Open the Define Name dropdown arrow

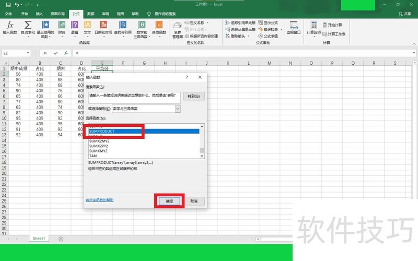[207, 23]
